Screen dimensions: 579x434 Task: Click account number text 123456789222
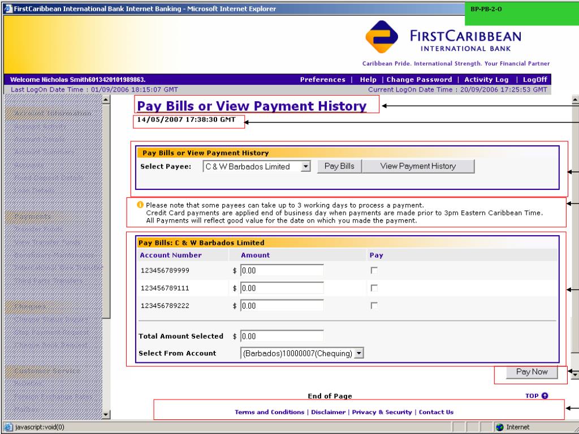click(x=165, y=306)
